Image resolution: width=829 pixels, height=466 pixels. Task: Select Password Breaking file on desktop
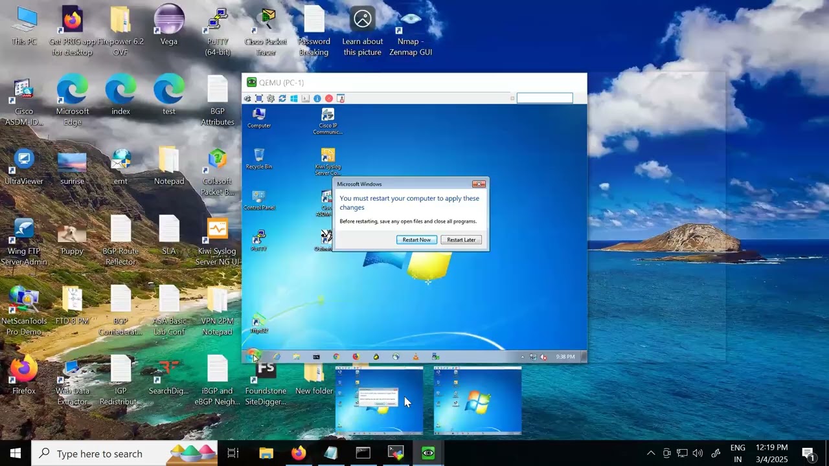(x=314, y=32)
